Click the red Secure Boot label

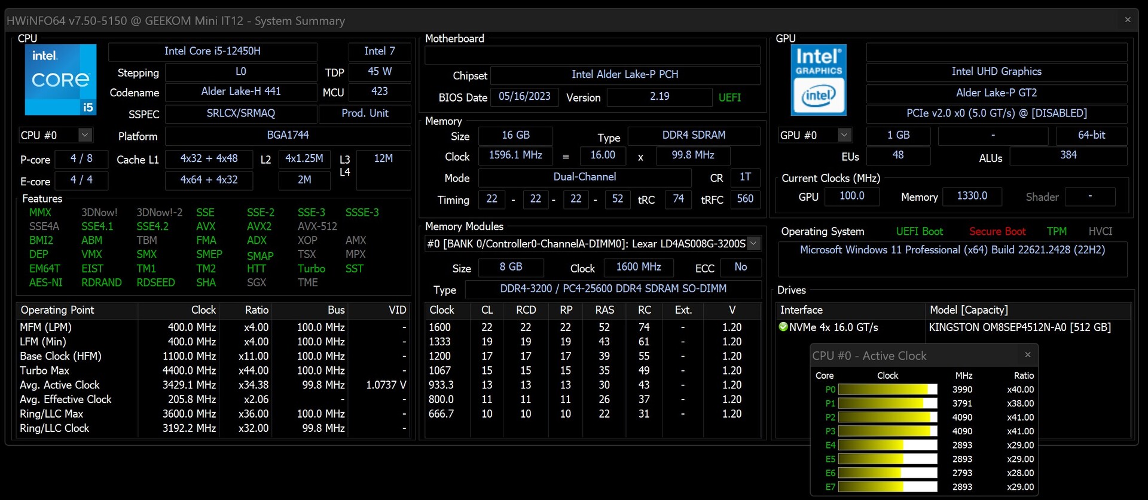pyautogui.click(x=997, y=231)
